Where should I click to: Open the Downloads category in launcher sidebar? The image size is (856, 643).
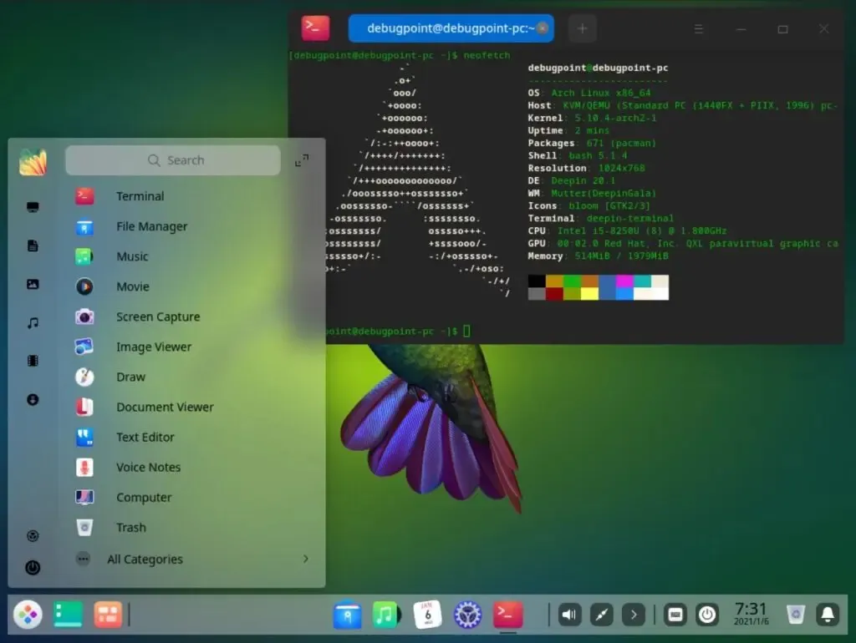pyautogui.click(x=32, y=400)
